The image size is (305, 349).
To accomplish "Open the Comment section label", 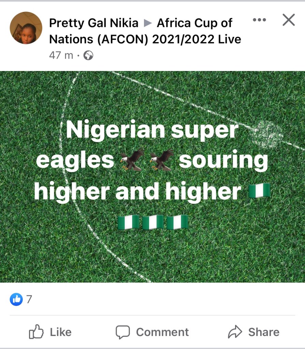I will pyautogui.click(x=162, y=332).
